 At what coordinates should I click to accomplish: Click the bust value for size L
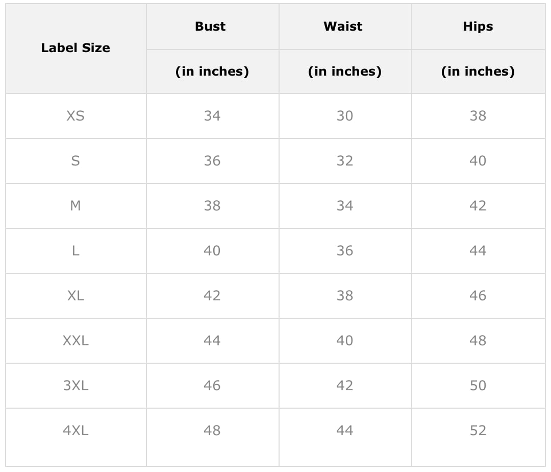(212, 251)
